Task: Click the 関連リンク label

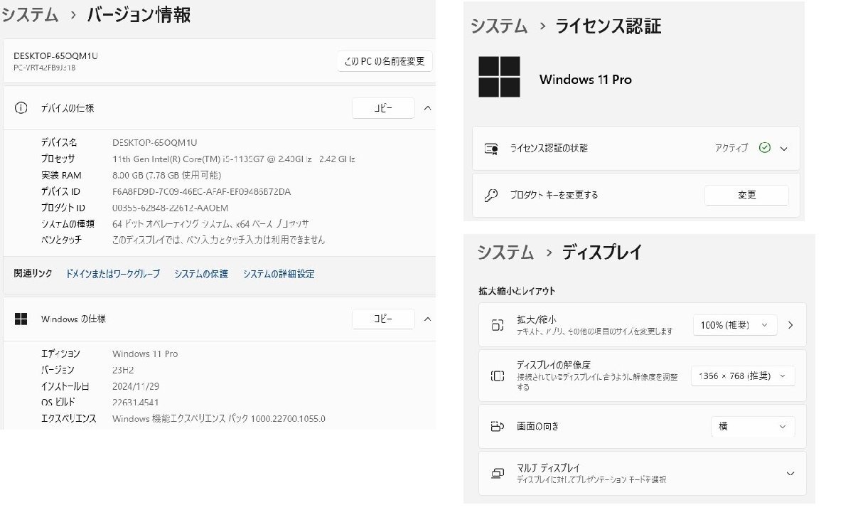Action: point(33,273)
